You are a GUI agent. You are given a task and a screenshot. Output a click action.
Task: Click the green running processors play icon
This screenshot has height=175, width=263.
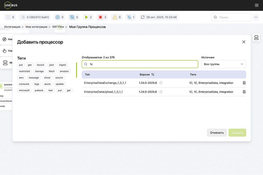point(86,17)
